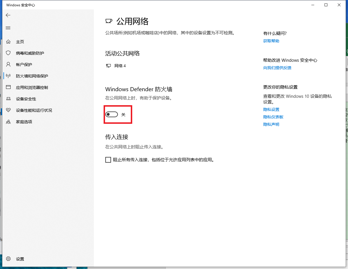Image resolution: width=348 pixels, height=269 pixels.
Task: Click the family icon for family options
Action: click(8, 122)
